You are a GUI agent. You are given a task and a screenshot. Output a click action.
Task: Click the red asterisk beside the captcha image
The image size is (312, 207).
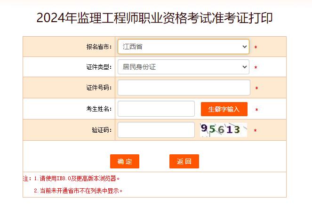click(x=255, y=130)
